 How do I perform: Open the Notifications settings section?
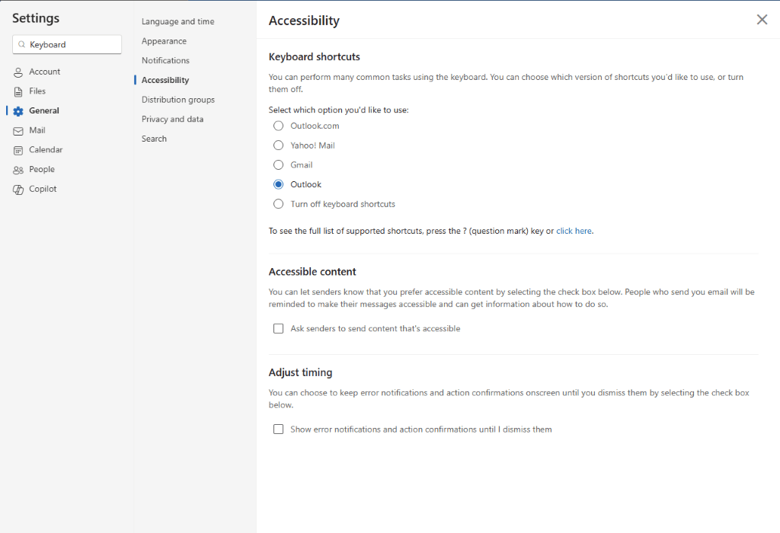[165, 60]
